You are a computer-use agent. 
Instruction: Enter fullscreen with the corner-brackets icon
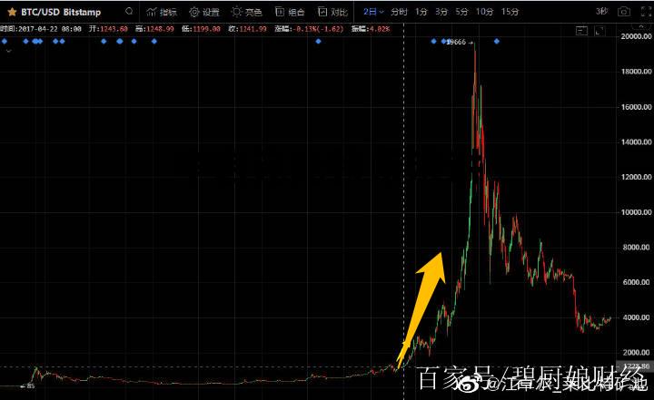(646, 12)
